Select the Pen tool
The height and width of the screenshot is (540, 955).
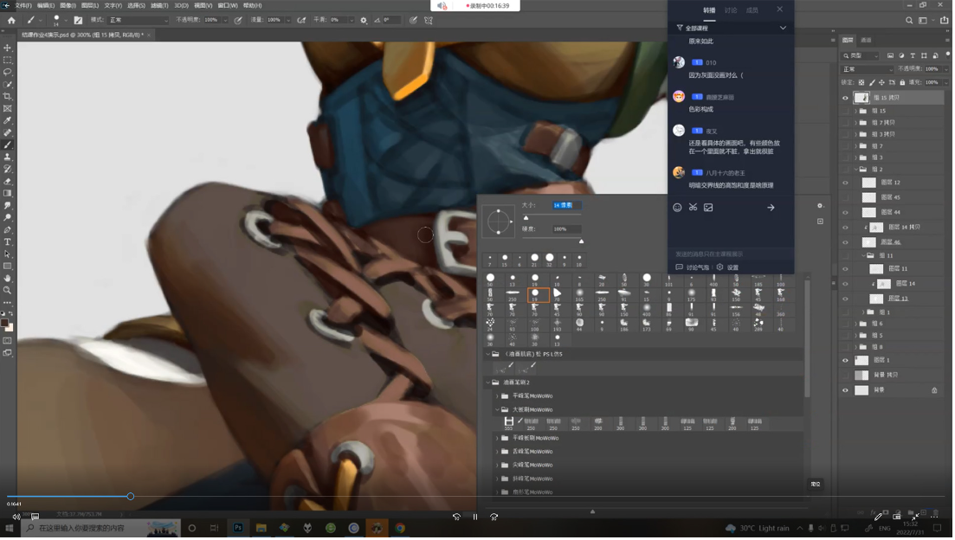7,230
